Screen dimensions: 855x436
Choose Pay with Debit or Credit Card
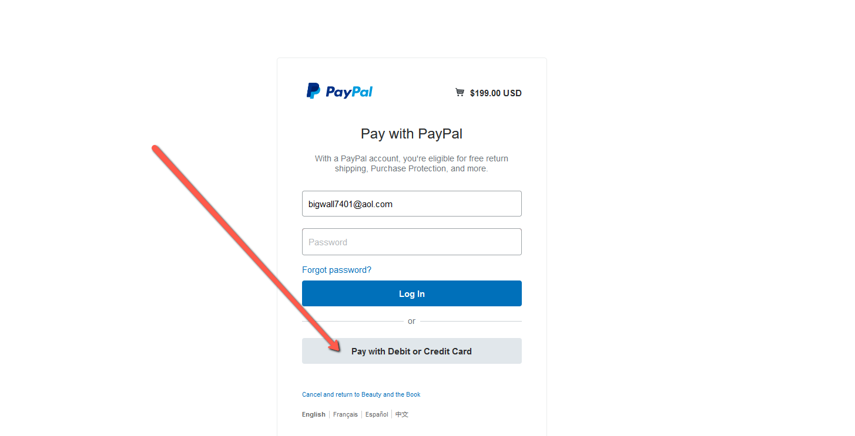[412, 351]
